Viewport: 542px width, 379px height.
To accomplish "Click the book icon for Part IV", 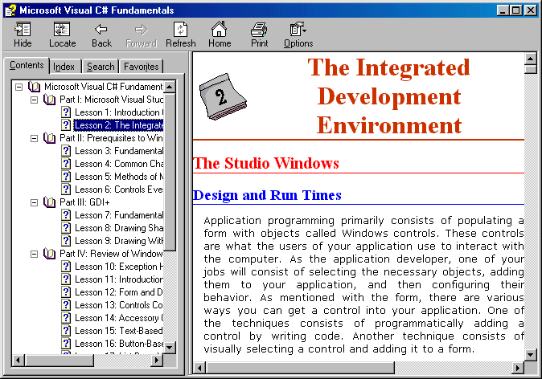I will click(x=49, y=254).
